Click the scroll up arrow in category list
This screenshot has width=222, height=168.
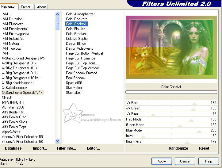pyautogui.click(x=57, y=14)
